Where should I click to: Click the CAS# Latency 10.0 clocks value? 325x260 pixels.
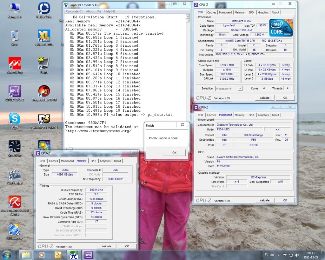(x=96, y=199)
